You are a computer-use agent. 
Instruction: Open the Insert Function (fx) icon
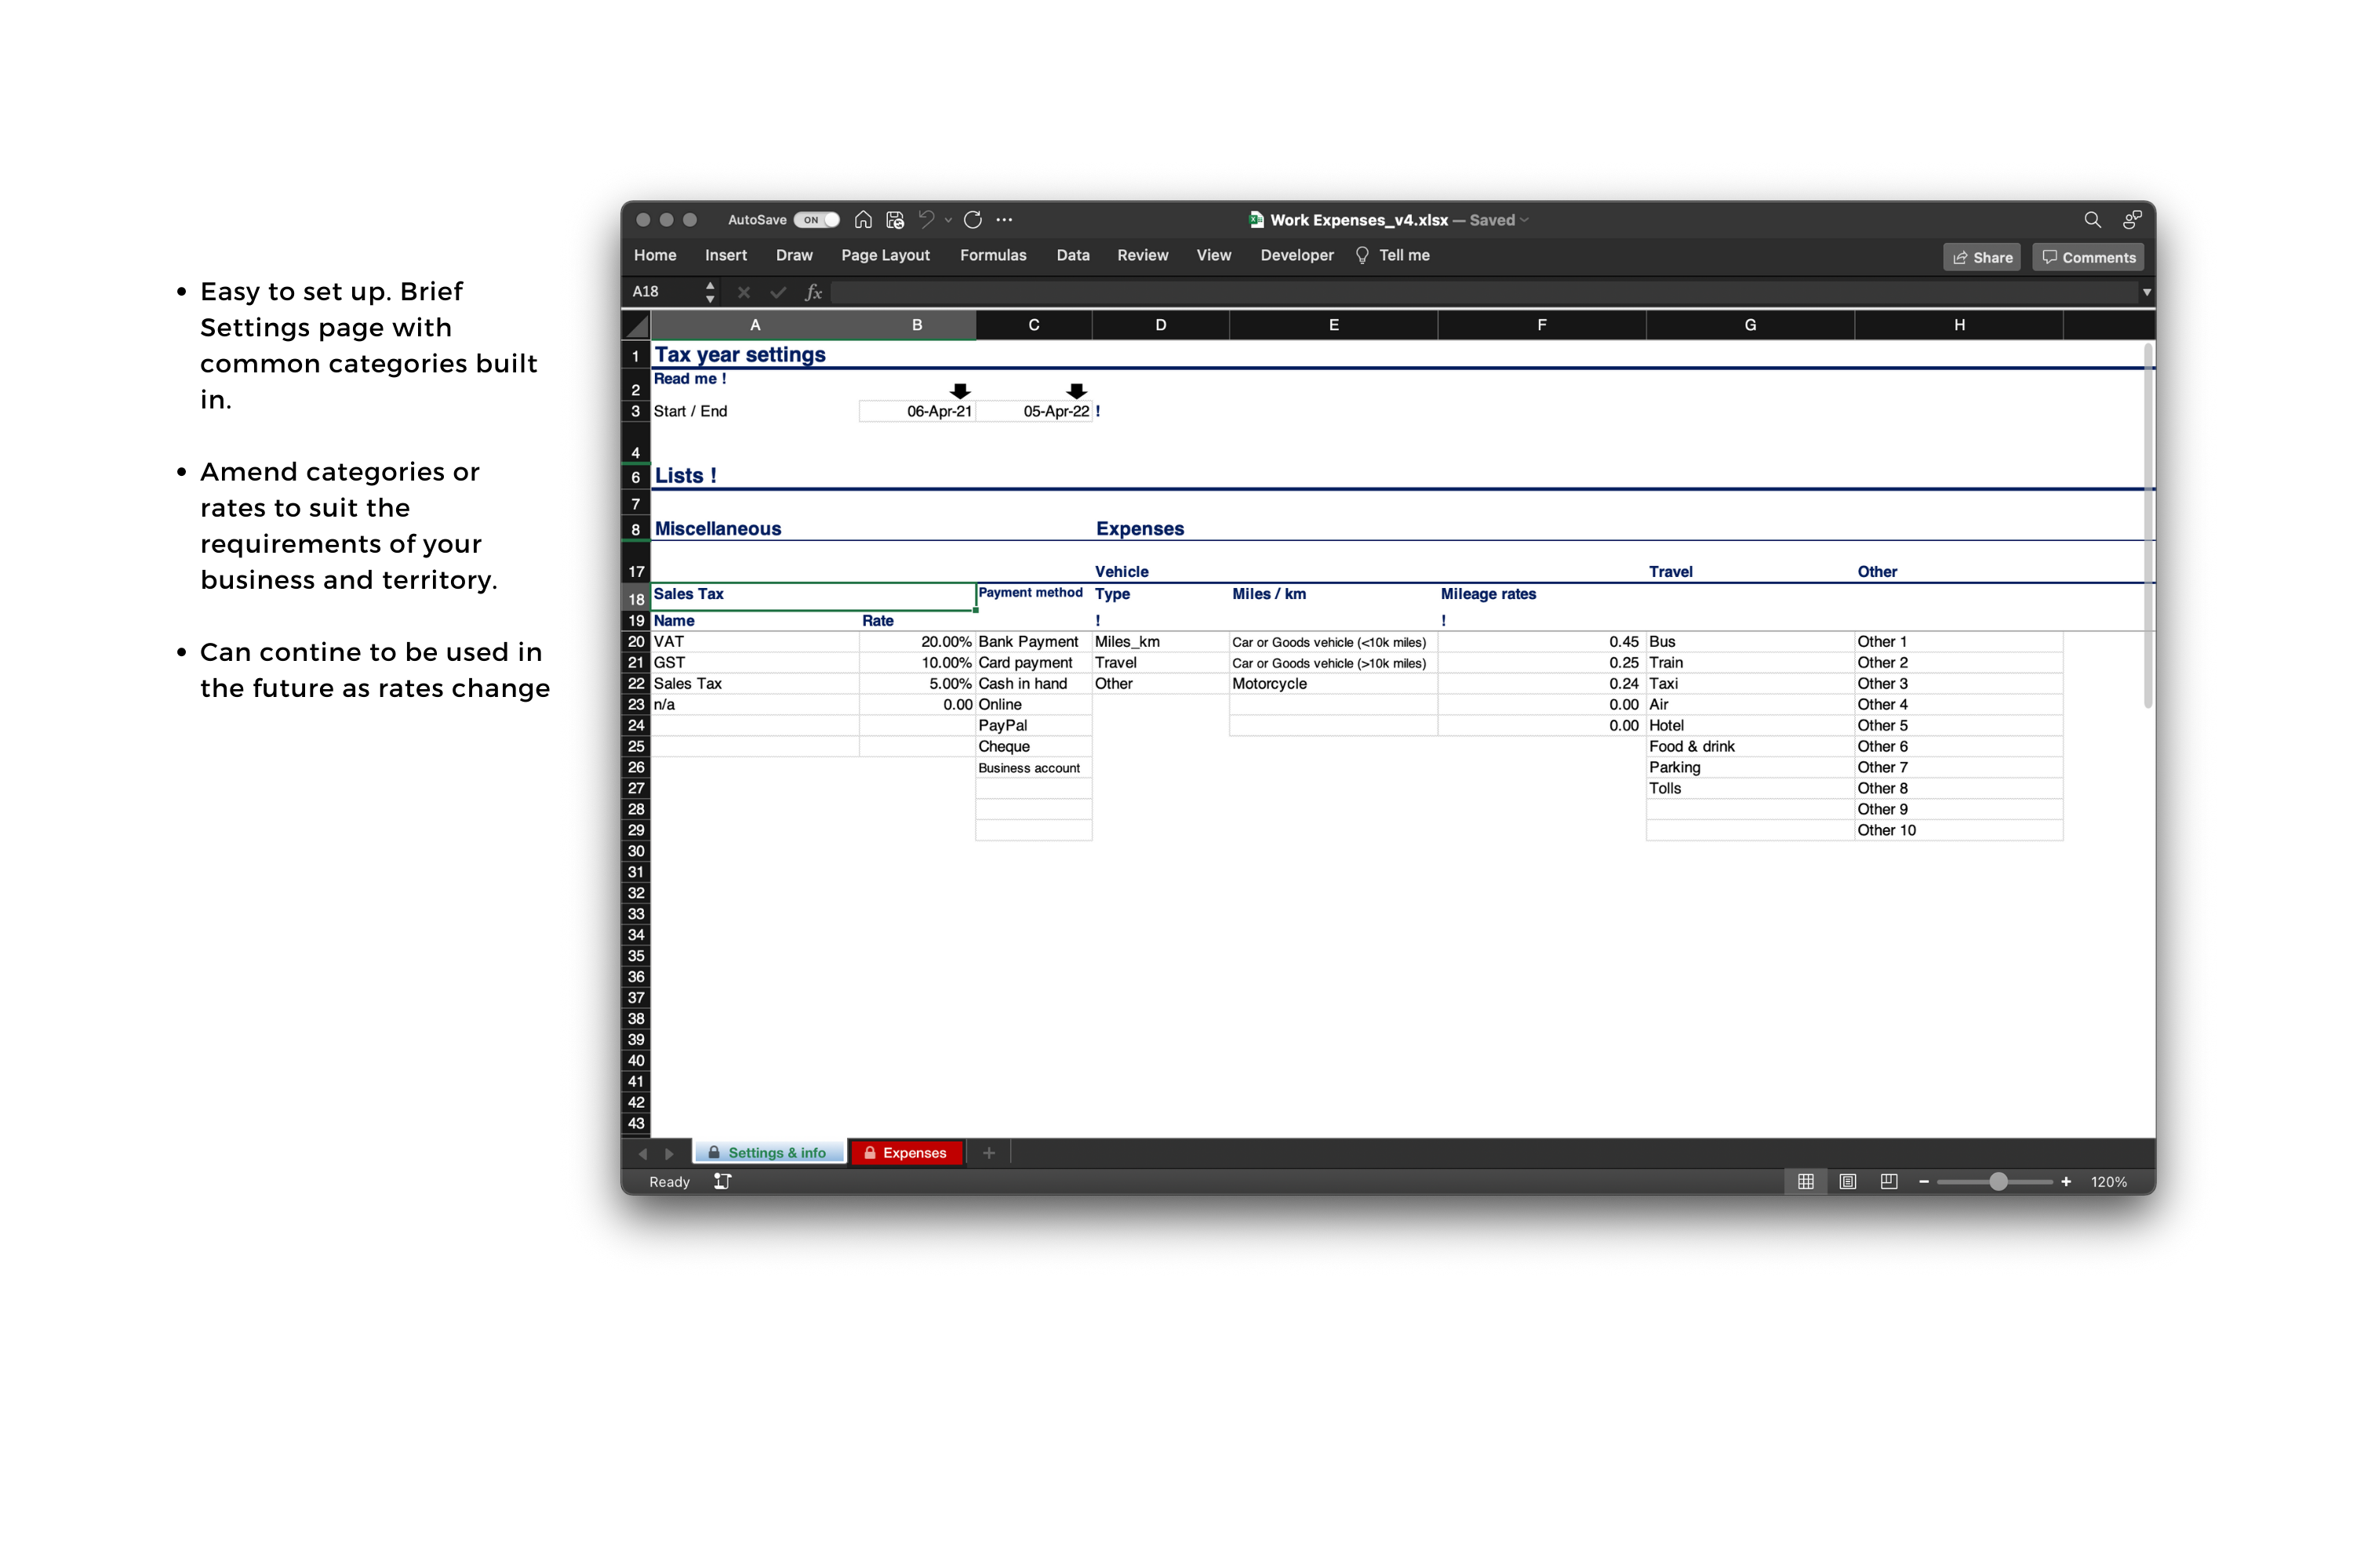click(813, 292)
